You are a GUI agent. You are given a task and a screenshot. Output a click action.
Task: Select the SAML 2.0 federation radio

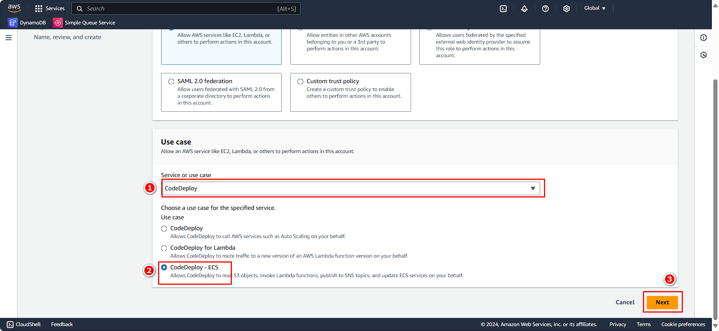(x=171, y=82)
